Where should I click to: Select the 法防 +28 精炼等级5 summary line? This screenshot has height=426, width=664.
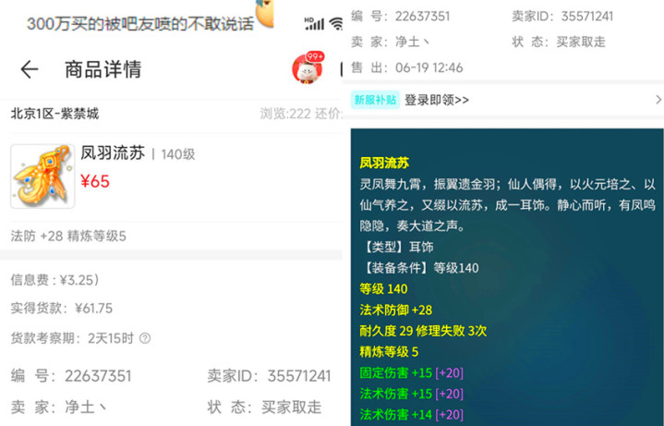[x=68, y=236]
